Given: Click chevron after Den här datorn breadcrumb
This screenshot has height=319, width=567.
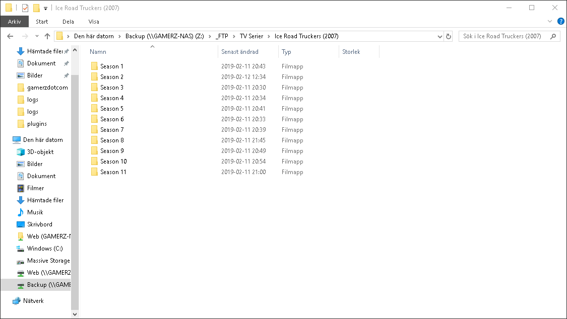Looking at the screenshot, I should click(x=119, y=36).
